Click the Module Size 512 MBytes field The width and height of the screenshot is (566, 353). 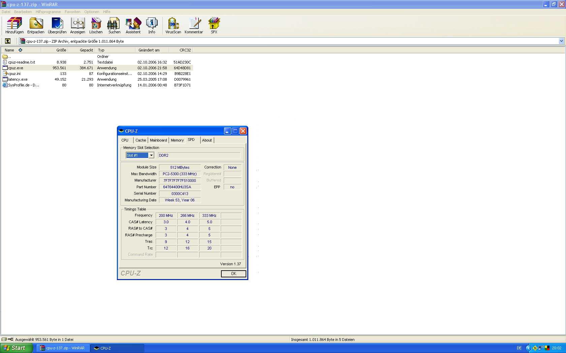pos(180,167)
